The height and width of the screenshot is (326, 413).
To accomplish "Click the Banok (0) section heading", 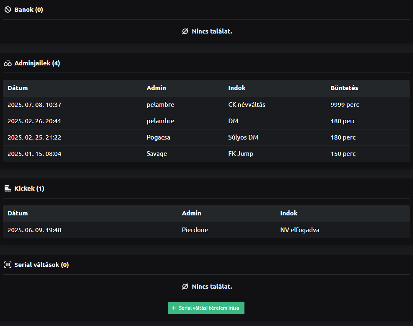I will (x=29, y=10).
